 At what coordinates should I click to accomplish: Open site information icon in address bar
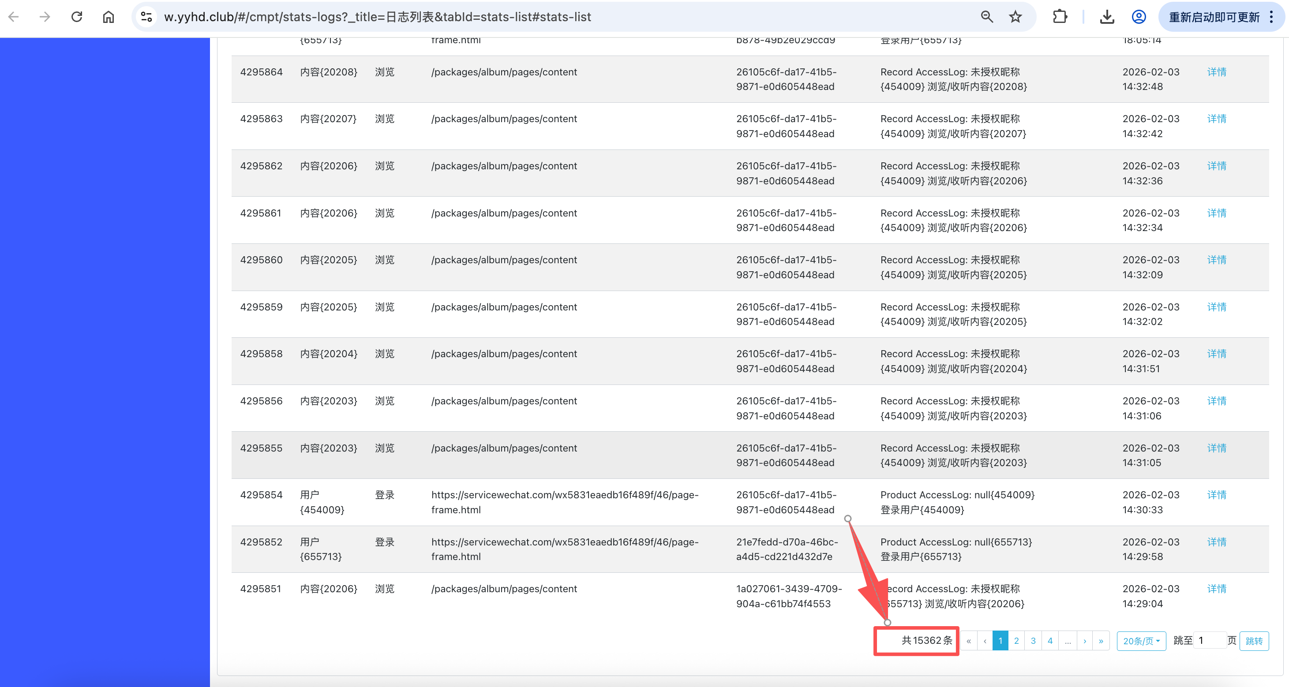146,17
